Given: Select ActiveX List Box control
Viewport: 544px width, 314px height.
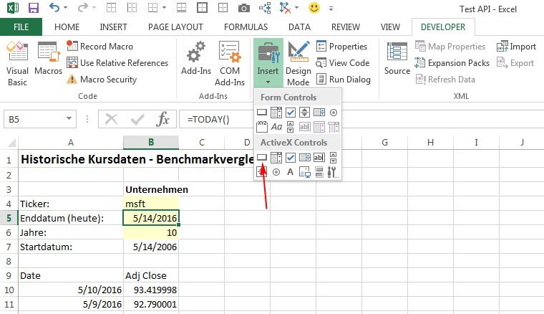Looking at the screenshot, I should (x=305, y=158).
